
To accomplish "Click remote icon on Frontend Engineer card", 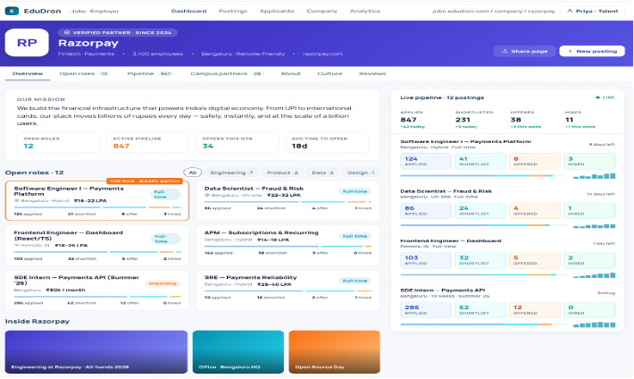I will point(17,246).
